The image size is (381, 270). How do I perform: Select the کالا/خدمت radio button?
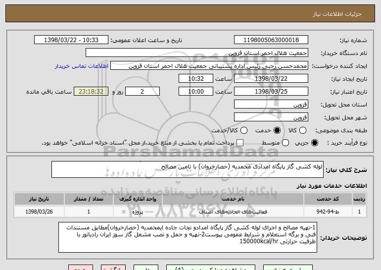244,130
